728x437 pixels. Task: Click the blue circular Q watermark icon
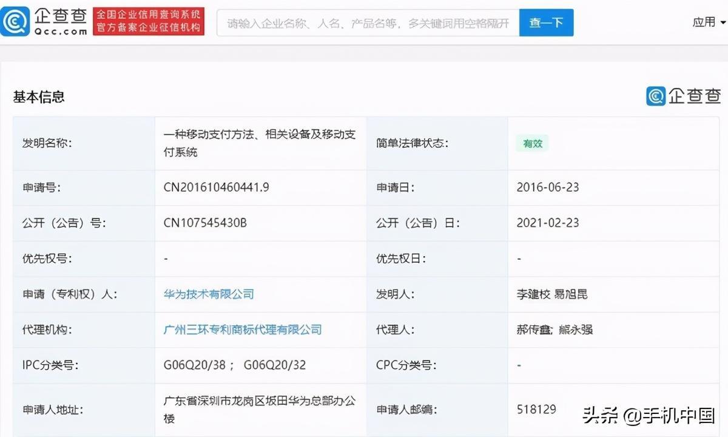pyautogui.click(x=655, y=95)
